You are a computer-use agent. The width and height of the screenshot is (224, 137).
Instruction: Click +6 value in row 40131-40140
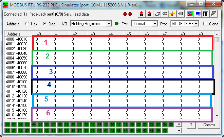(145, 101)
